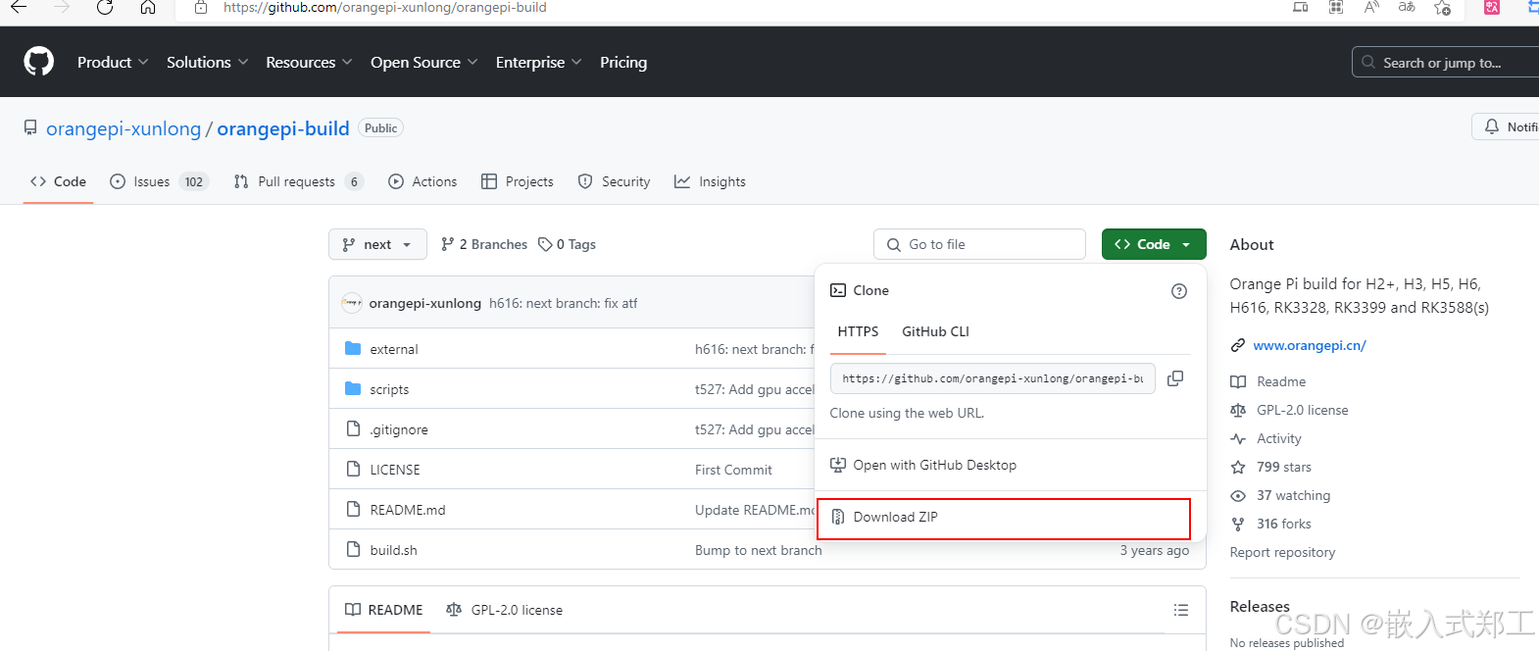
Task: Click Download ZIP option
Action: [1004, 518]
